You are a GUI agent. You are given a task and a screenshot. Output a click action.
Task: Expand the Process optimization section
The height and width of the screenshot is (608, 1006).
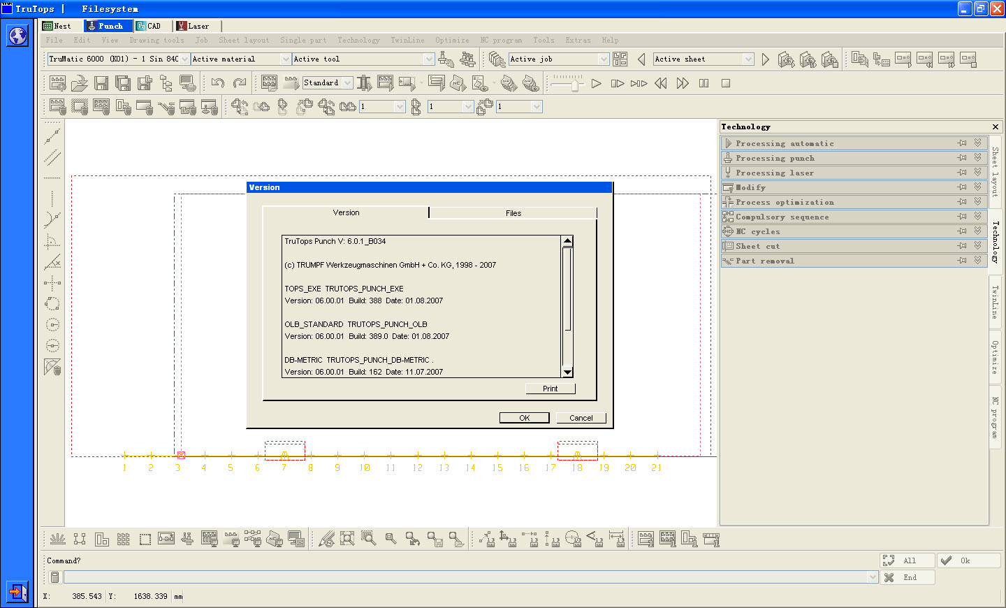[x=977, y=201]
